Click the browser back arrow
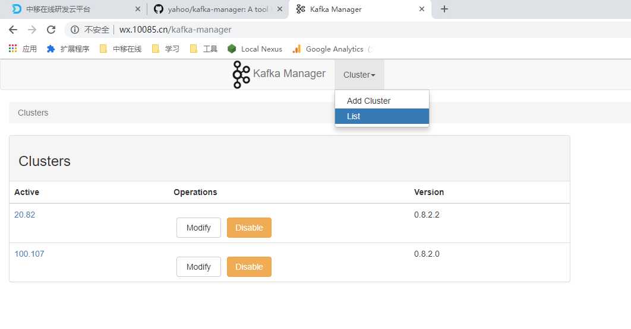Screen dimensions: 631x329 pyautogui.click(x=13, y=30)
